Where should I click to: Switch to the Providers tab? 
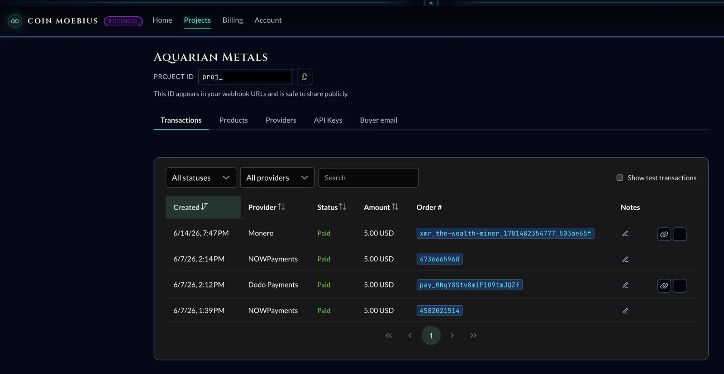281,120
